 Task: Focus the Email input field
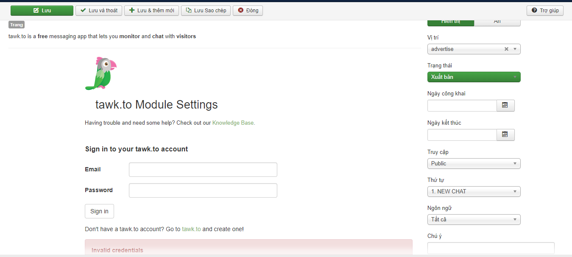(x=203, y=170)
